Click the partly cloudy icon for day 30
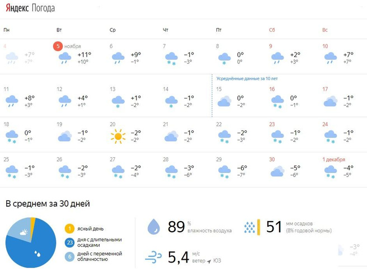 point(277,171)
